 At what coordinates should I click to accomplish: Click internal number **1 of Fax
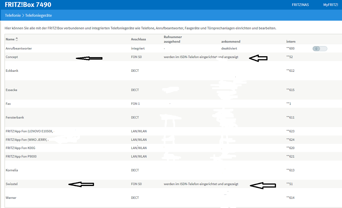pyautogui.click(x=289, y=104)
